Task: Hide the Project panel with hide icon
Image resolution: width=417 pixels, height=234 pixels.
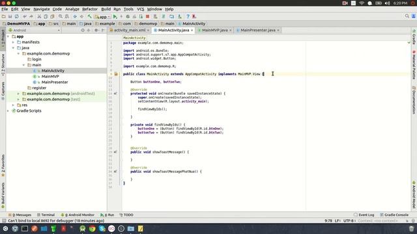Action: 103,31
